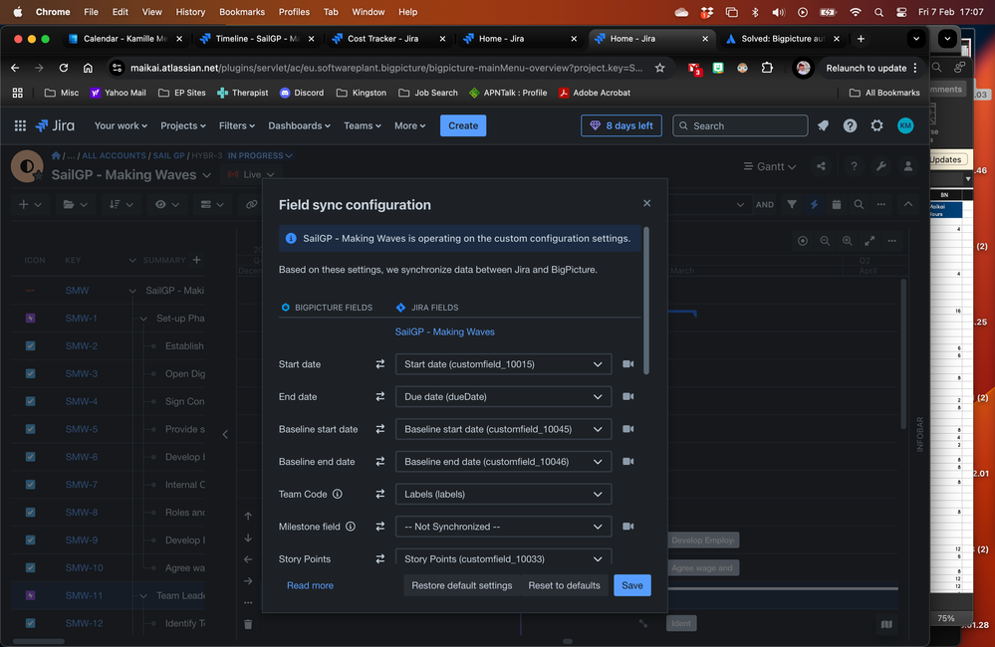Click the Save button

(x=632, y=585)
